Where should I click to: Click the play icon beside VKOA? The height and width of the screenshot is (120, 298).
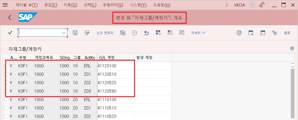click(253, 5)
